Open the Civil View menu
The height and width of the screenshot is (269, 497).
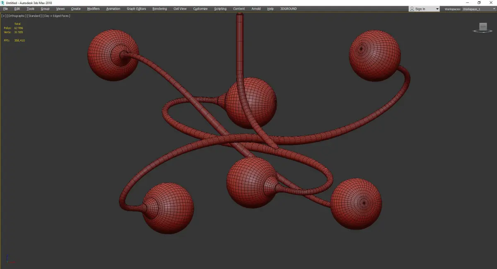click(x=180, y=9)
